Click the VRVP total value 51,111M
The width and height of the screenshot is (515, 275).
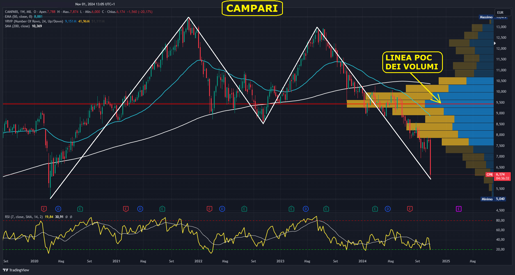pos(98,21)
